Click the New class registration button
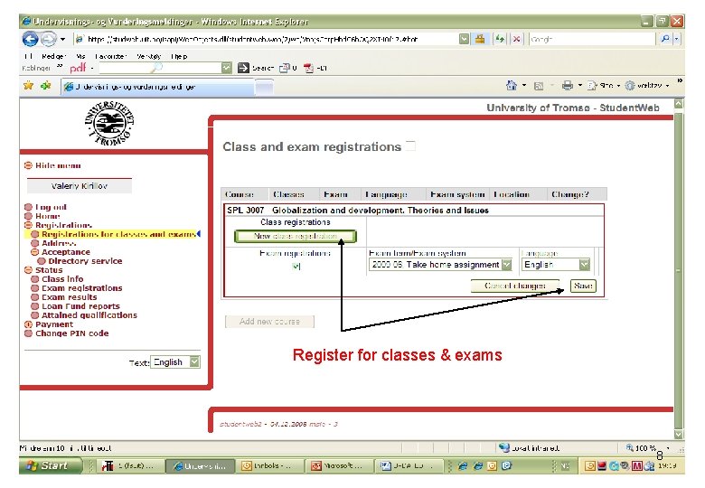 [296, 236]
